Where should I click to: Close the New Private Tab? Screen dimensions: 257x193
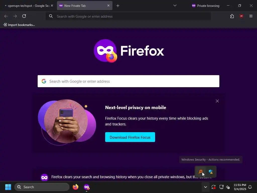click(108, 6)
